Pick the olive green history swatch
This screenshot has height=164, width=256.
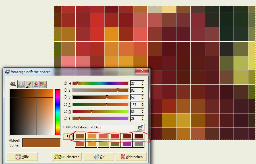point(115,144)
